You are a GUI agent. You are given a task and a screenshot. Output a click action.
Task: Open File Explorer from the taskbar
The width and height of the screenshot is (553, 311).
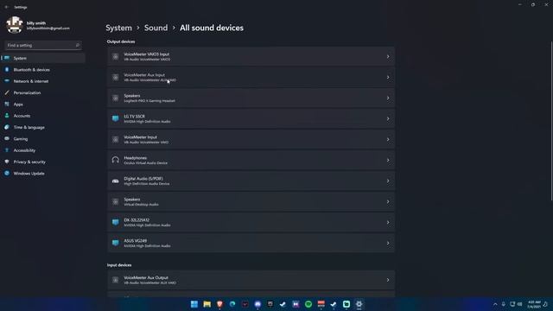(207, 304)
